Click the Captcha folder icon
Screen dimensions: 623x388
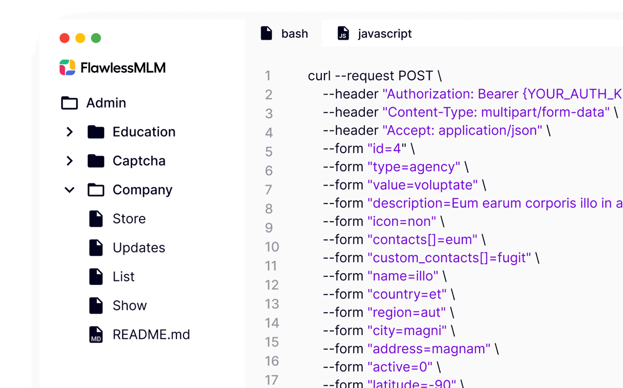[x=95, y=161]
